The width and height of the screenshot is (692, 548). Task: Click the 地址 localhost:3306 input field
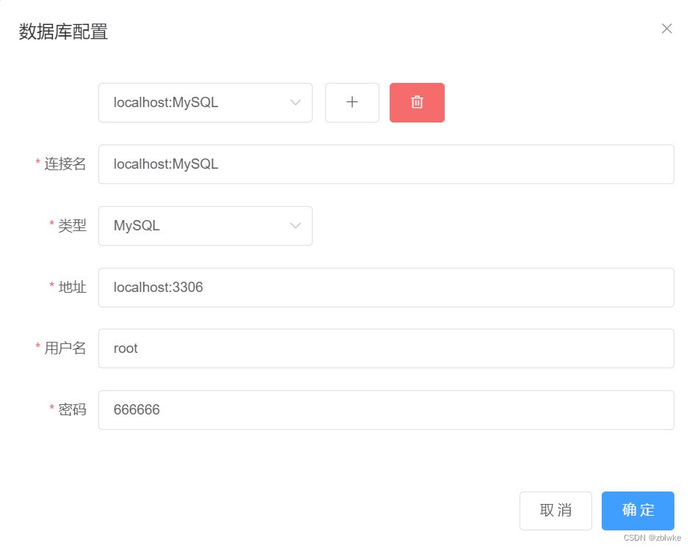[386, 288]
